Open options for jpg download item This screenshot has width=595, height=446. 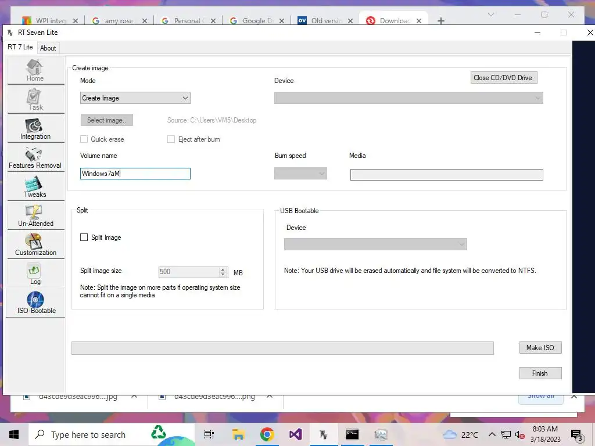point(134,396)
